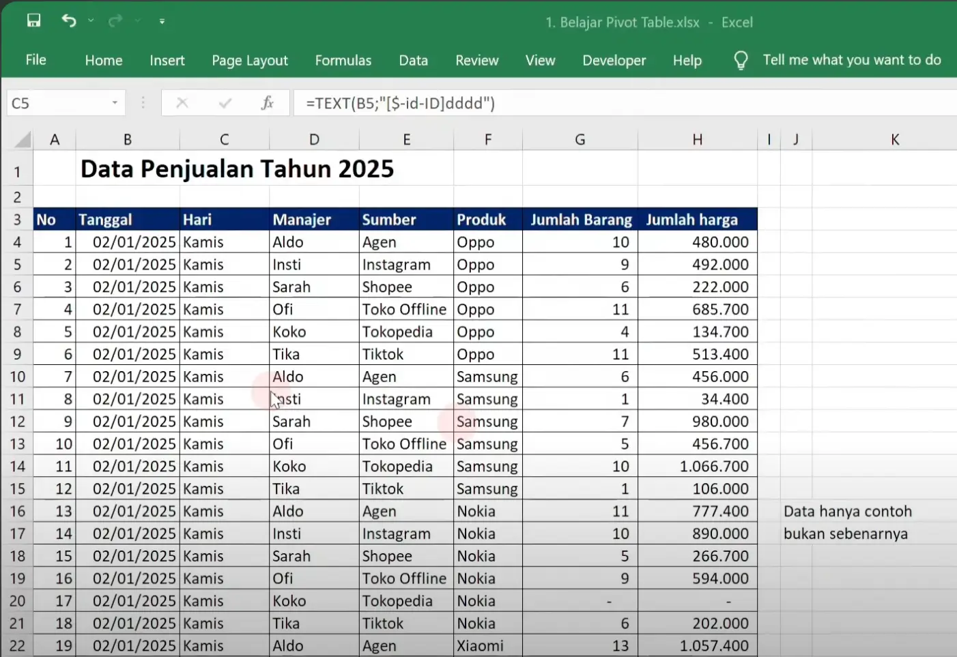Image resolution: width=957 pixels, height=657 pixels.
Task: Open the File tab
Action: [35, 60]
